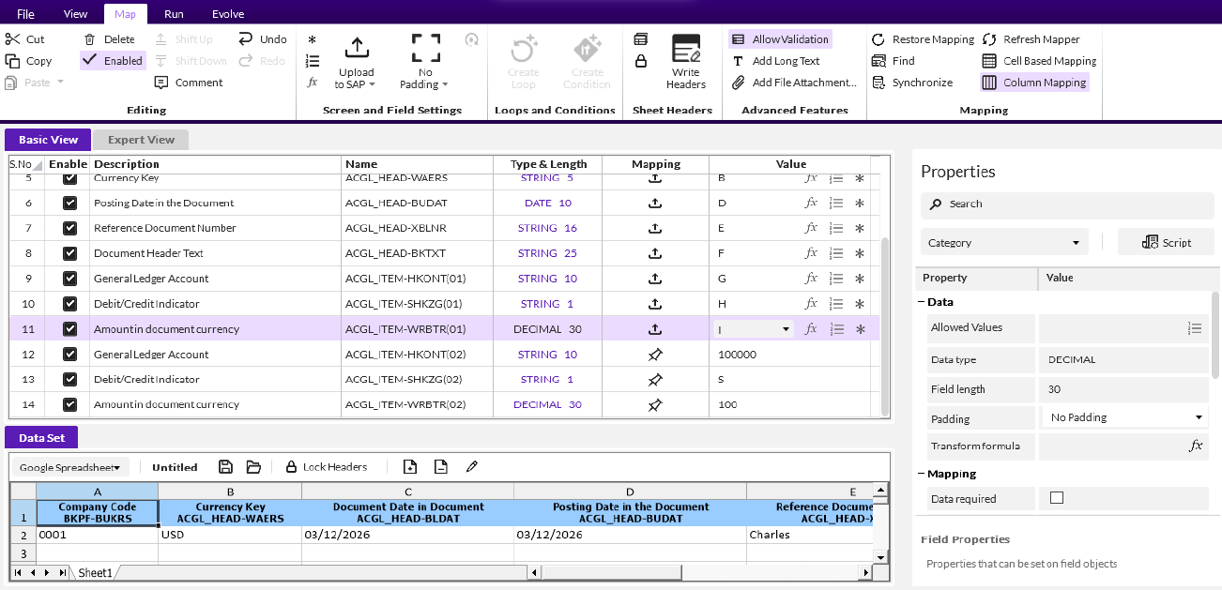1222x590 pixels.
Task: Switch to the Evolve ribbon tab
Action: pyautogui.click(x=228, y=14)
